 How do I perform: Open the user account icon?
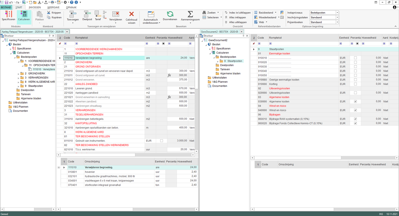[x=395, y=7]
